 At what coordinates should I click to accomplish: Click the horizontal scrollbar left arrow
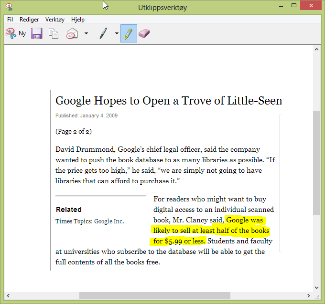[x=8, y=295]
